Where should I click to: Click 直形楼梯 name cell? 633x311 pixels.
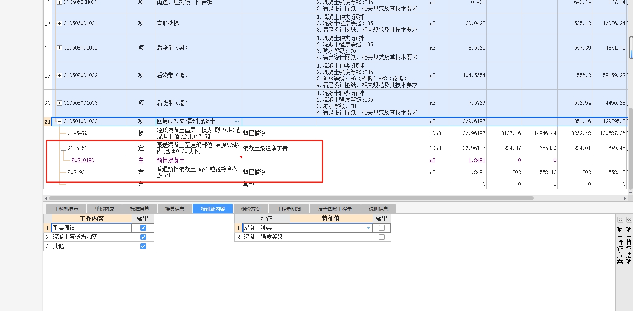(x=199, y=24)
